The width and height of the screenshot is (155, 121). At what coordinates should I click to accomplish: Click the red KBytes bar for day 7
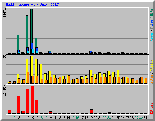click(37, 107)
